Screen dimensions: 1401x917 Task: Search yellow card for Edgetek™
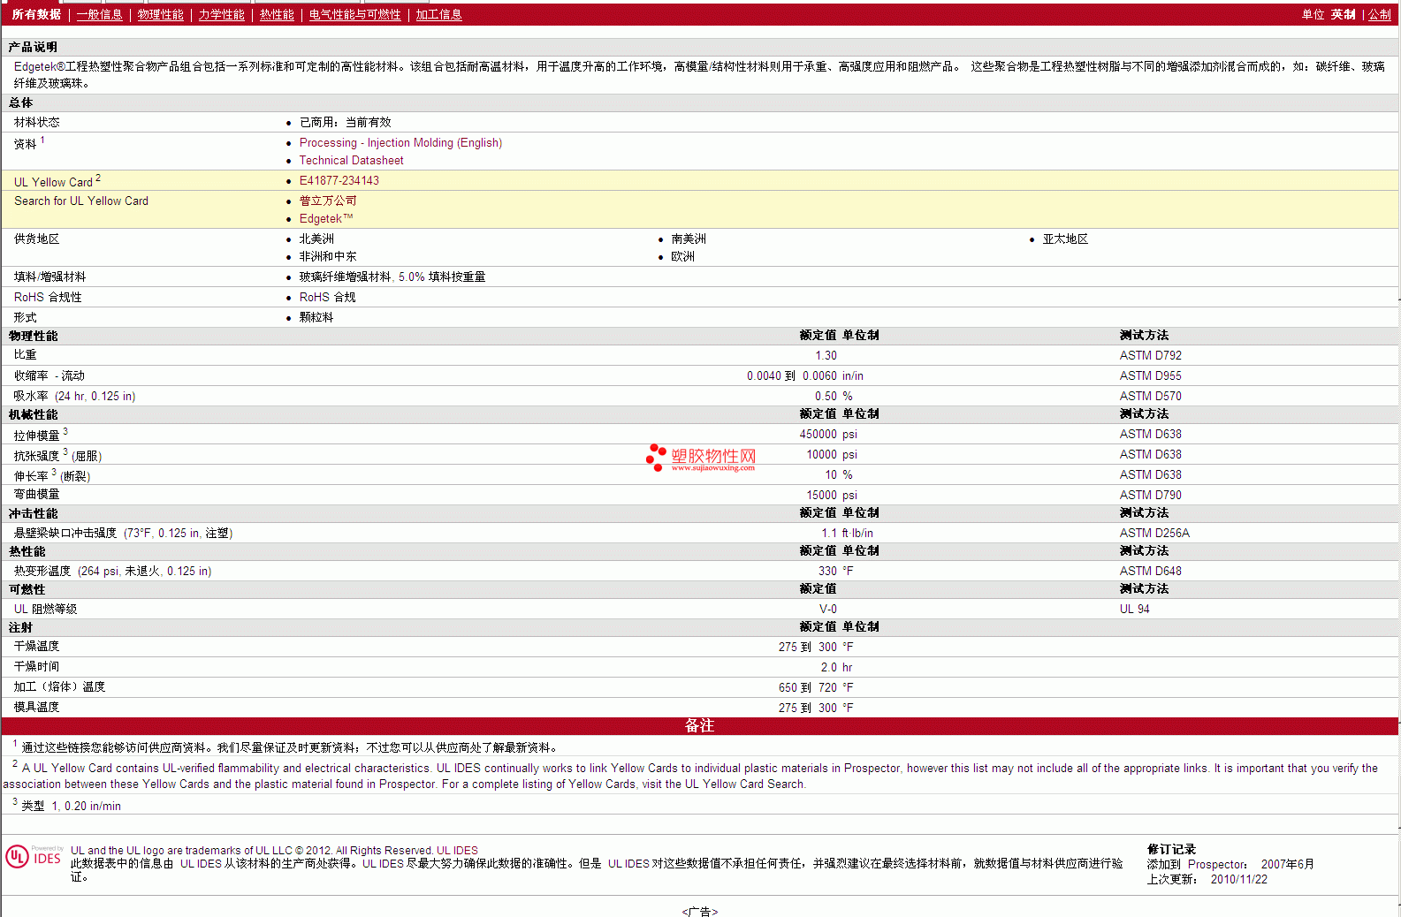point(325,218)
